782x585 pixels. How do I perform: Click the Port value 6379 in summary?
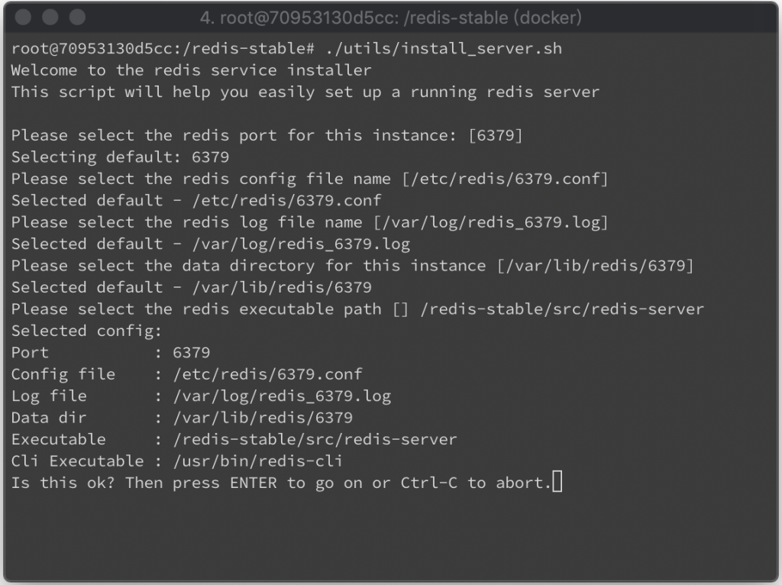click(192, 353)
